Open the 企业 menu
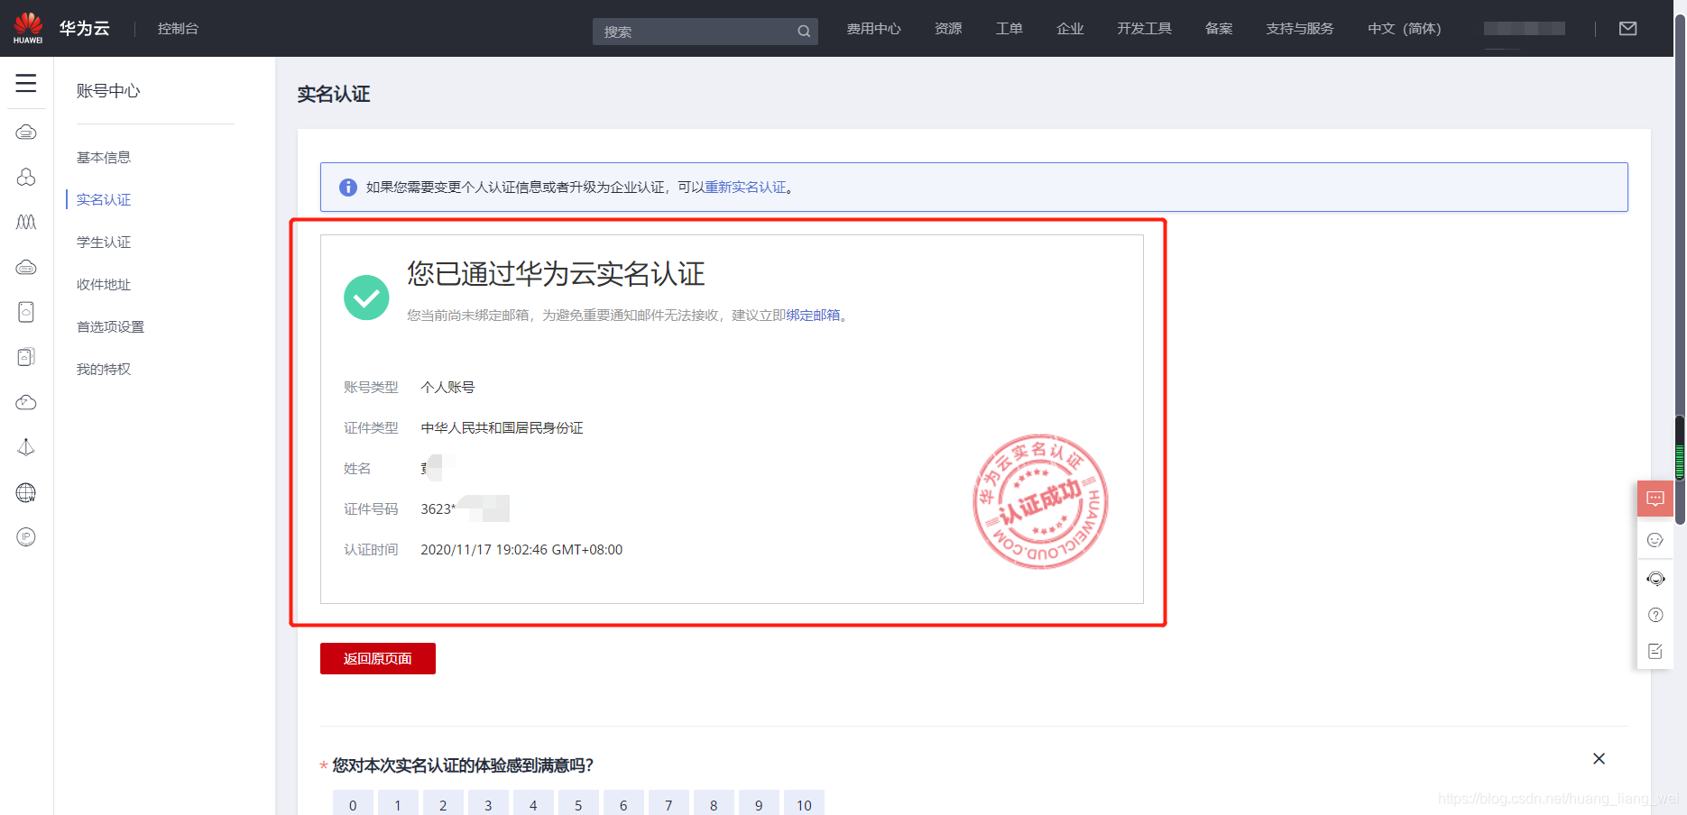The height and width of the screenshot is (815, 1687). (1070, 29)
